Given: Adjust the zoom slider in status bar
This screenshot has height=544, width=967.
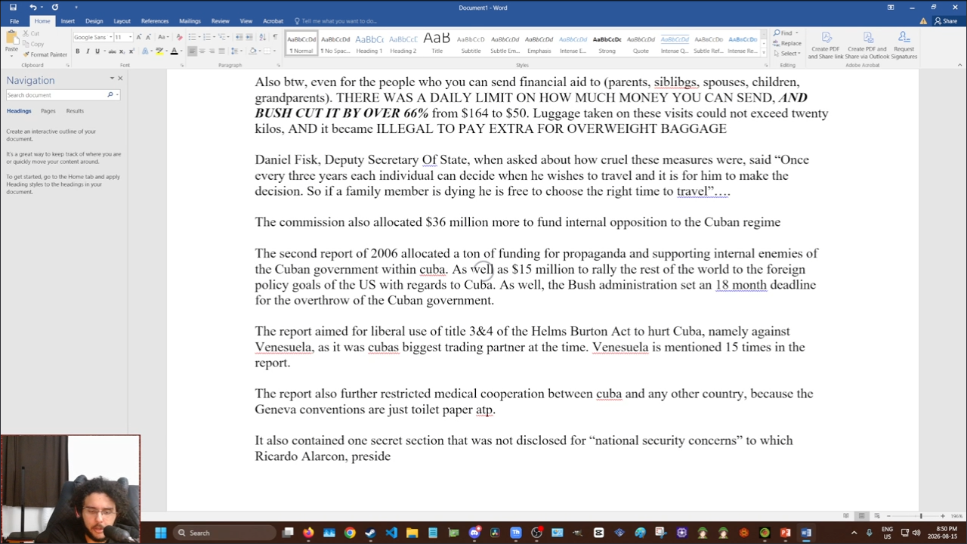Looking at the screenshot, I should [920, 516].
